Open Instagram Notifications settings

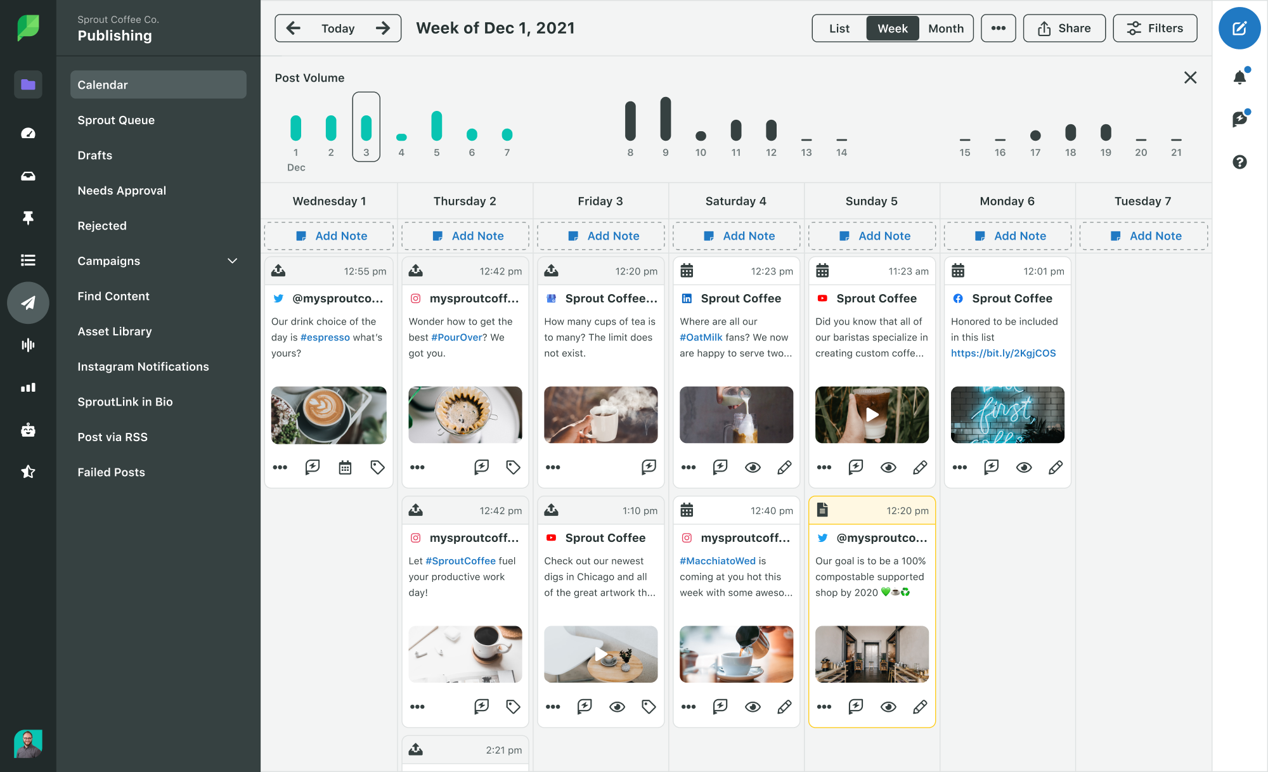[x=143, y=366]
